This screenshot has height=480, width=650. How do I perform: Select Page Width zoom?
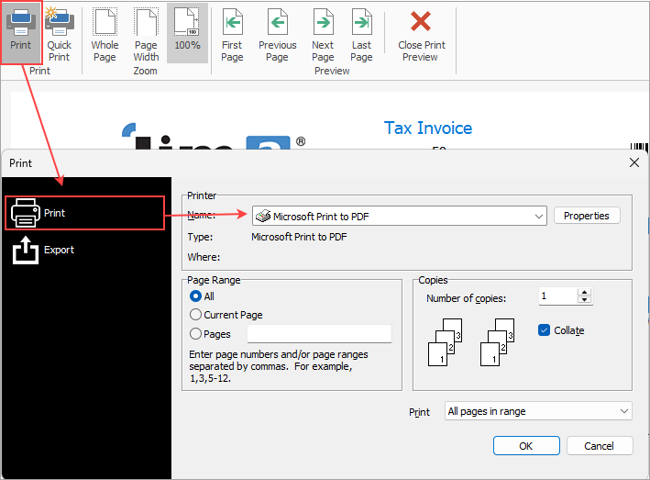pos(146,35)
